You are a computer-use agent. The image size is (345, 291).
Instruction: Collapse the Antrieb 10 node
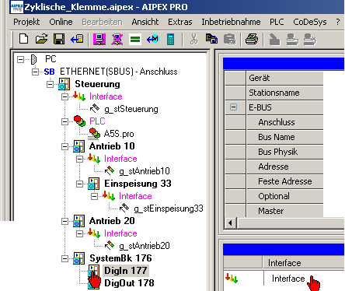click(x=64, y=146)
